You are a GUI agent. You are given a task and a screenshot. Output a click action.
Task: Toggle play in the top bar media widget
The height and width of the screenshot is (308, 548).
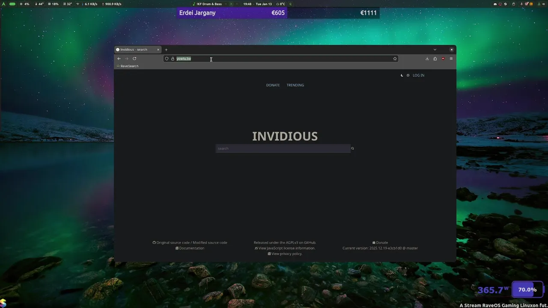[231, 4]
